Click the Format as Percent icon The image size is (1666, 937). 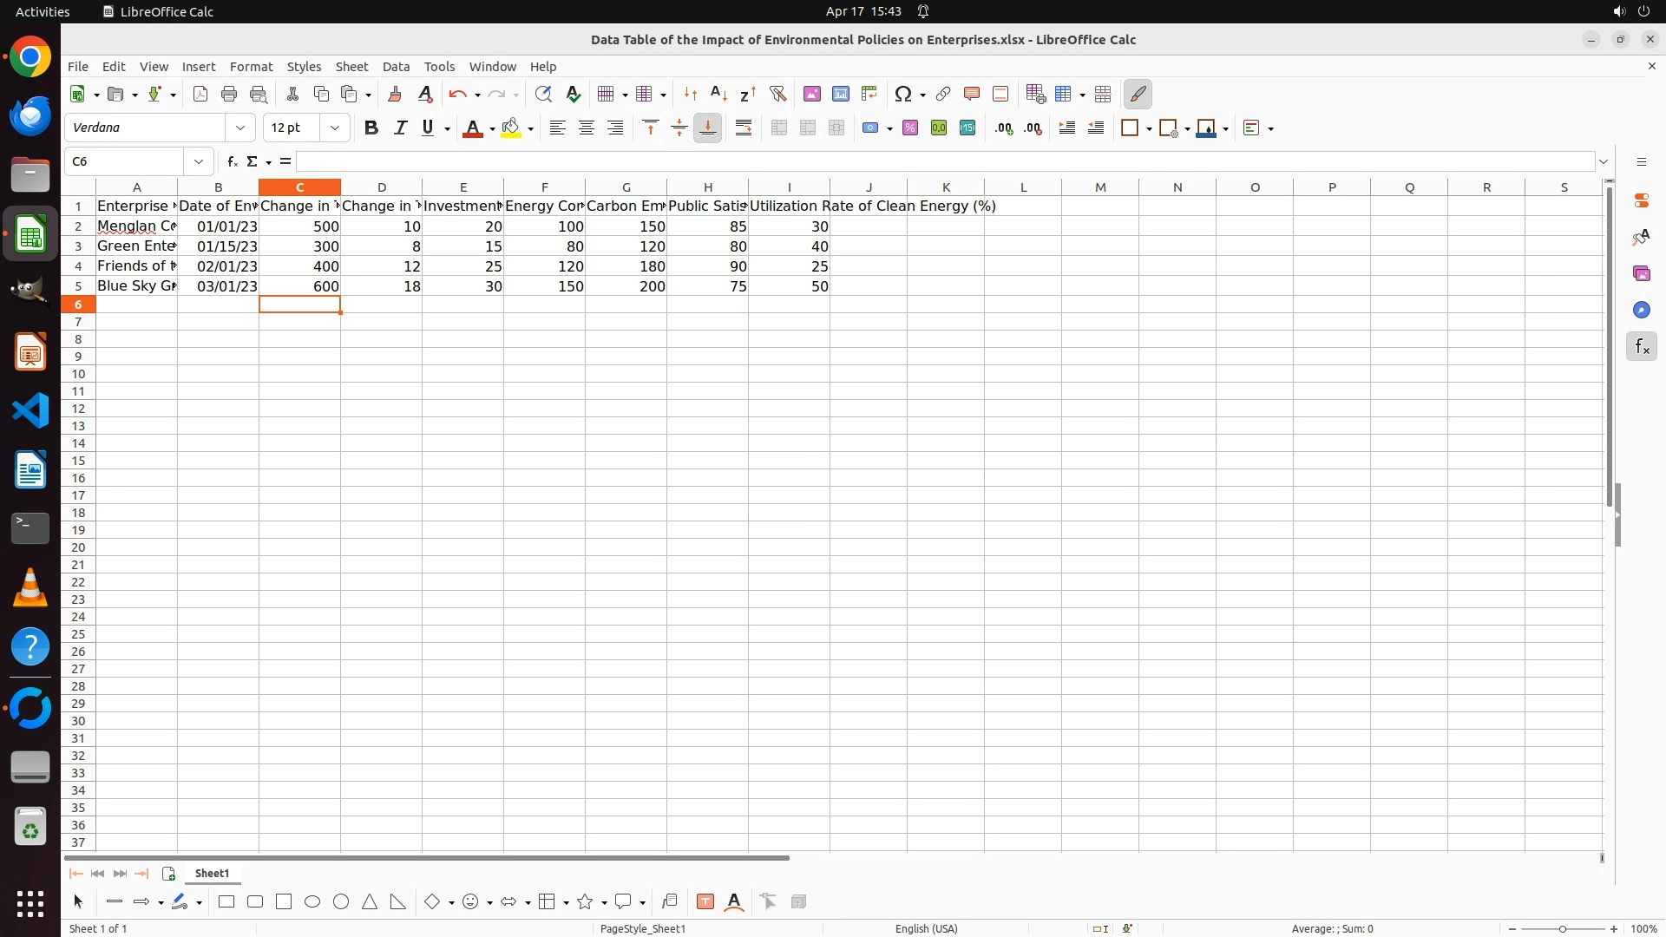909,128
